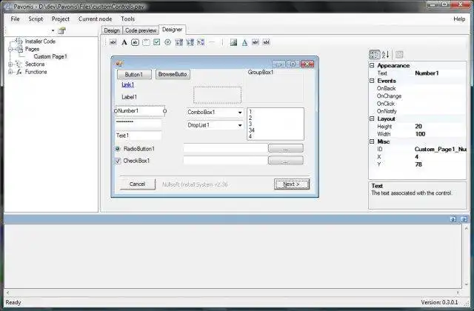This screenshot has height=311, width=474.
Task: Select the image/bitmap control tool
Action: click(x=233, y=42)
